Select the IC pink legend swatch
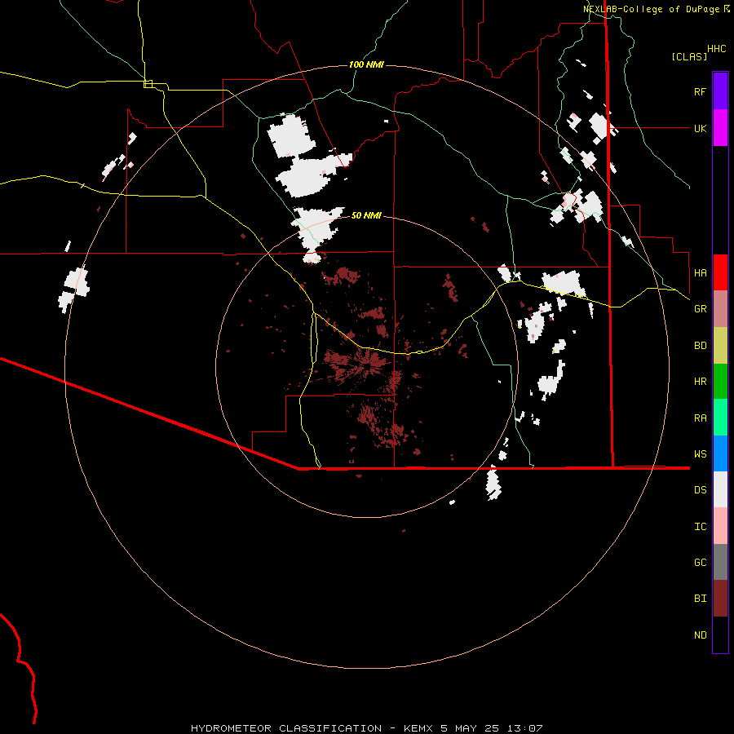Screen dimensions: 734x734 [x=720, y=526]
